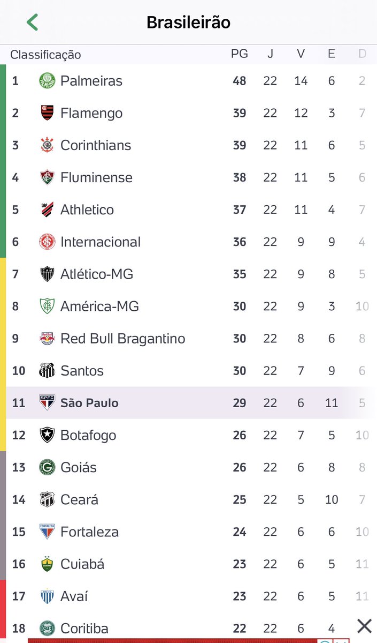Image resolution: width=377 pixels, height=643 pixels.
Task: Sort by the PG column header
Action: coord(240,54)
